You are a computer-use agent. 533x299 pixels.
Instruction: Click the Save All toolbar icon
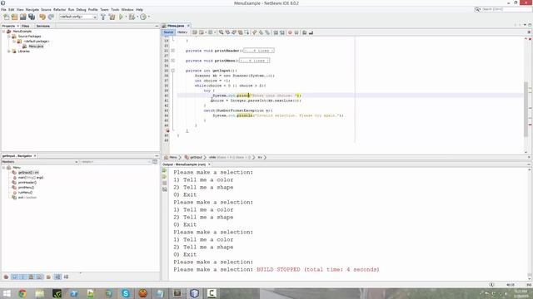pos(32,17)
